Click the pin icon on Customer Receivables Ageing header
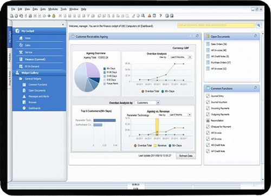271x196 pixels. tap(197, 36)
